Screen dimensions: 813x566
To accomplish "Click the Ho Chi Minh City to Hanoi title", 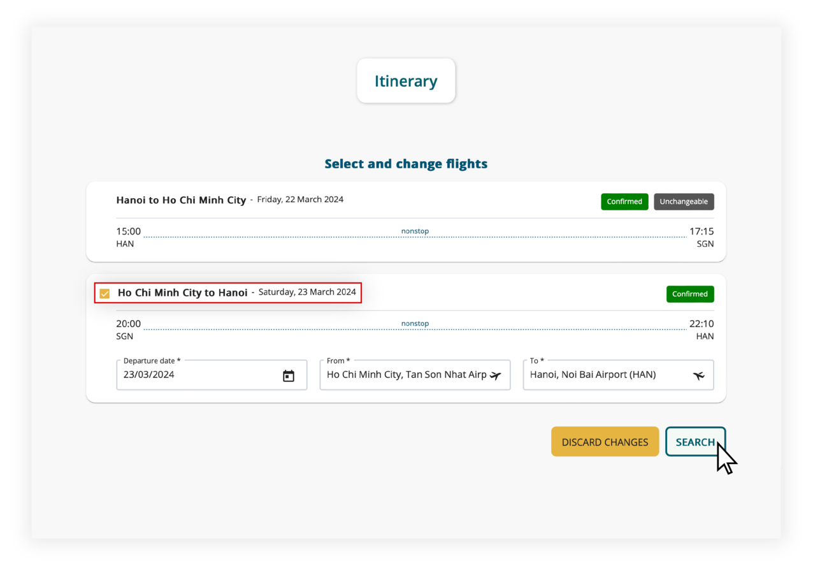I will coord(183,293).
